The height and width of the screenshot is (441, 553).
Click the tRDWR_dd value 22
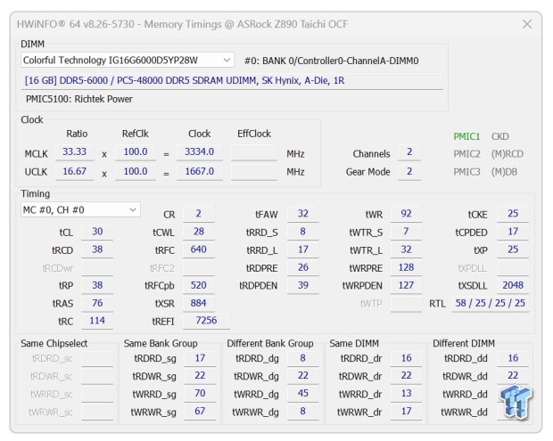point(513,376)
